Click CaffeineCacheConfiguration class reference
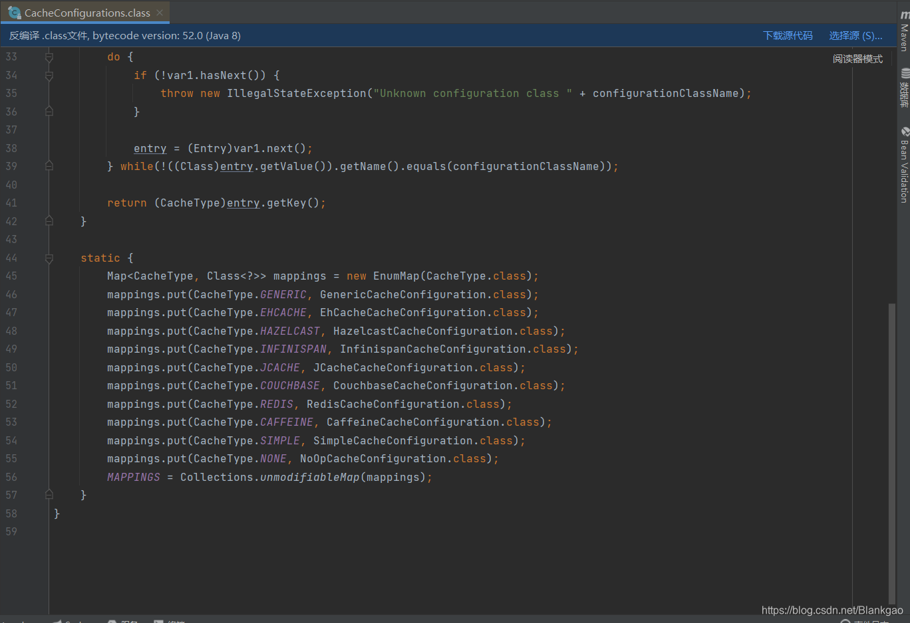910x623 pixels. coord(413,422)
